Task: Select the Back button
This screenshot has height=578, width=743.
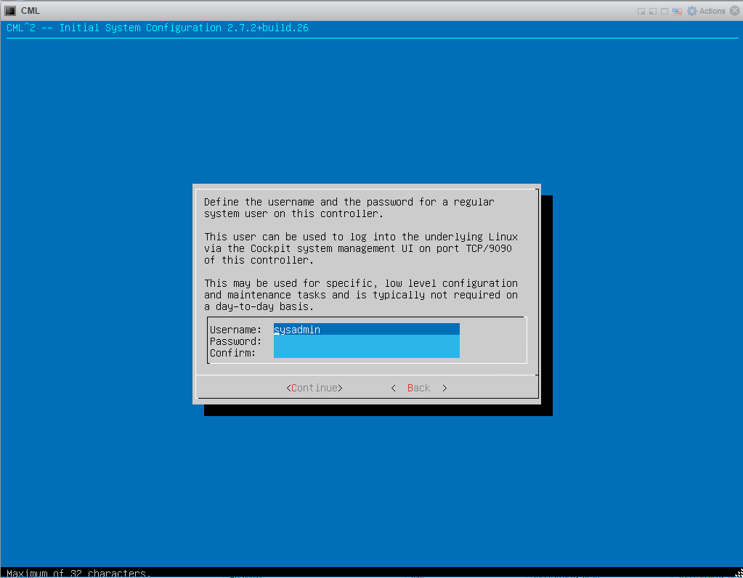Action: click(418, 388)
